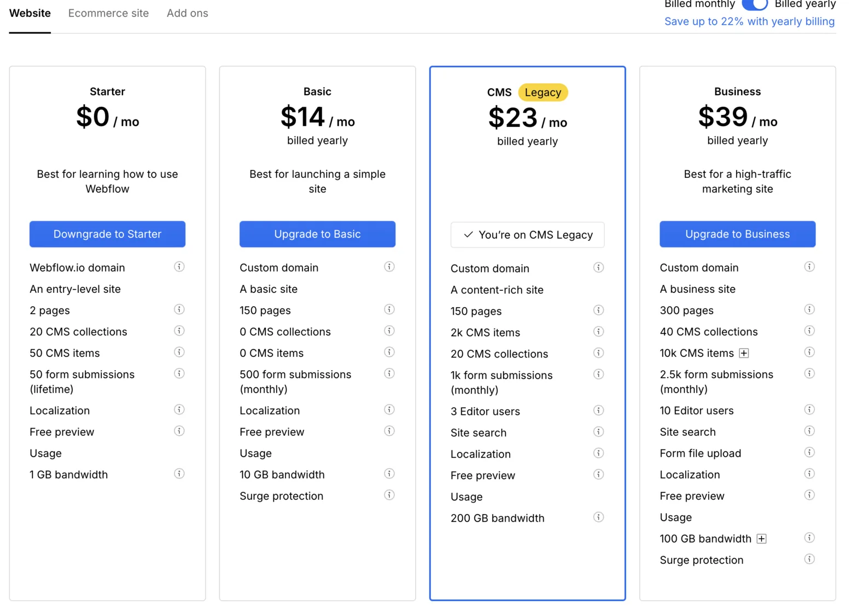Show info for 2.5k form submissions (monthly)
This screenshot has height=611, width=851.
809,373
